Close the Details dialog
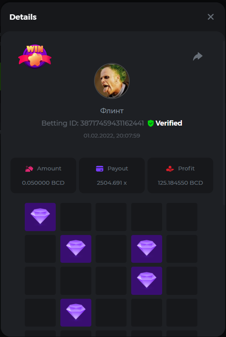The height and width of the screenshot is (337, 226). click(211, 17)
